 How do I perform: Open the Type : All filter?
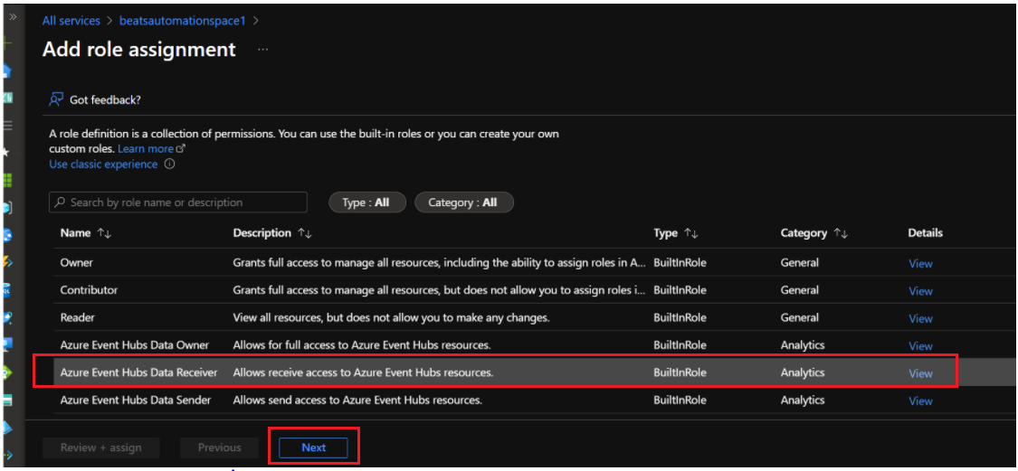click(x=366, y=203)
